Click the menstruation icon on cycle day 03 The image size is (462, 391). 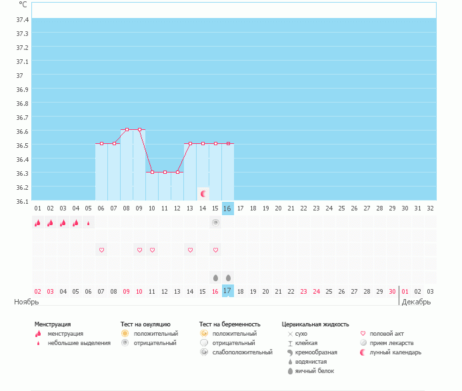click(x=63, y=223)
